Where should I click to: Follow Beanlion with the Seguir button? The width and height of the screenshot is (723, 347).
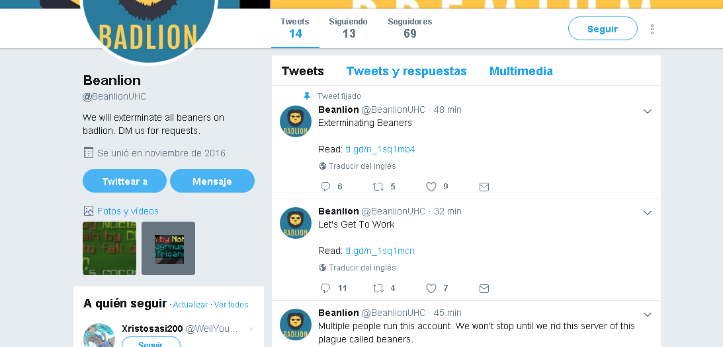pyautogui.click(x=603, y=28)
